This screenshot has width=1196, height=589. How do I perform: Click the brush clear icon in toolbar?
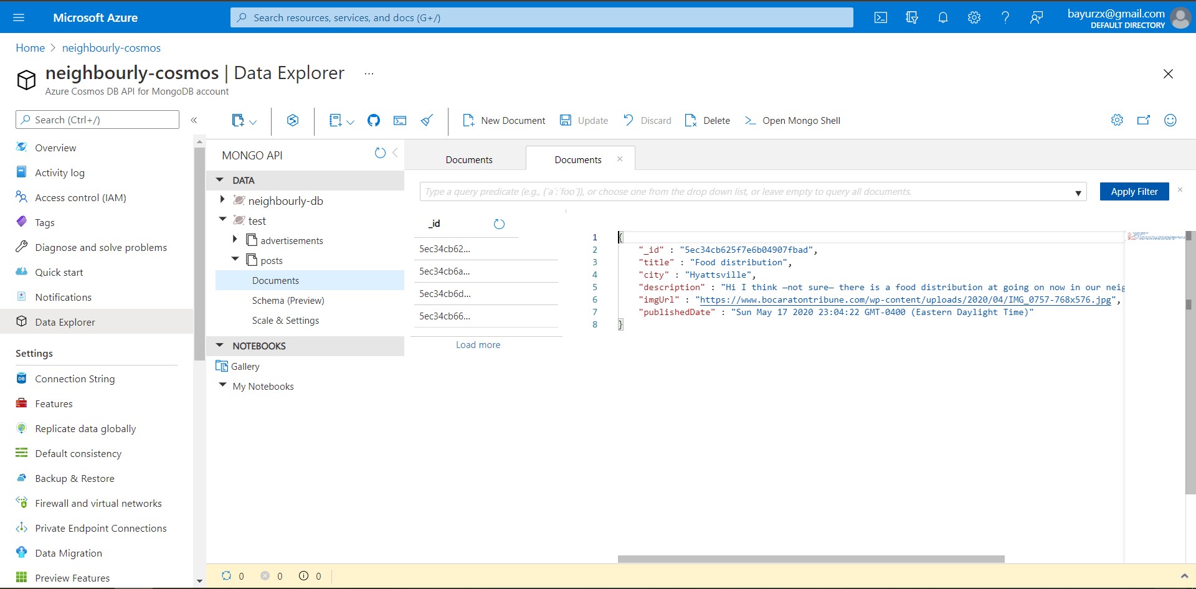point(427,120)
